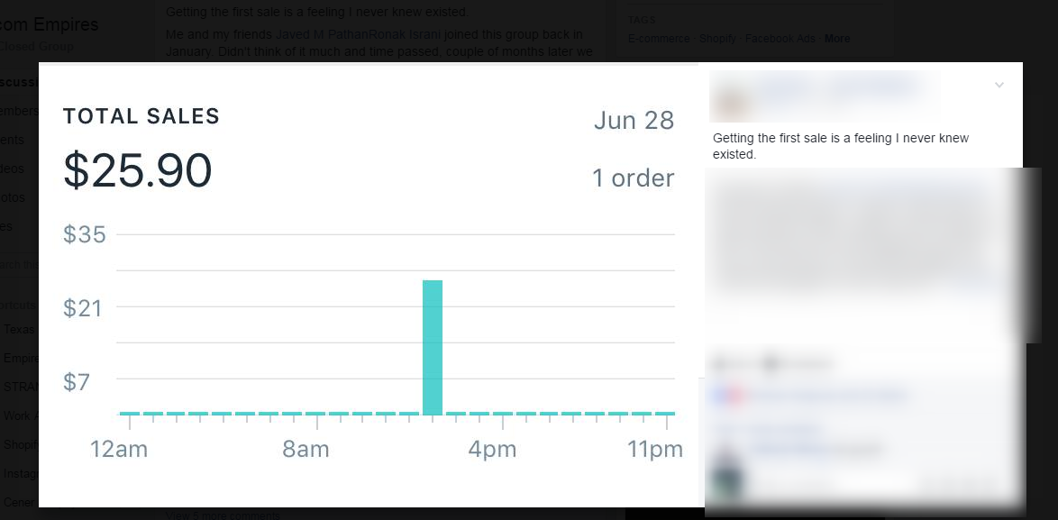
Task: Open the group's Members tab
Action: (x=19, y=111)
